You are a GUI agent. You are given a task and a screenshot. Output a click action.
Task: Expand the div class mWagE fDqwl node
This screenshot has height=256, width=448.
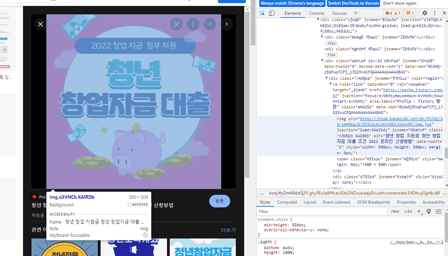pos(322,37)
